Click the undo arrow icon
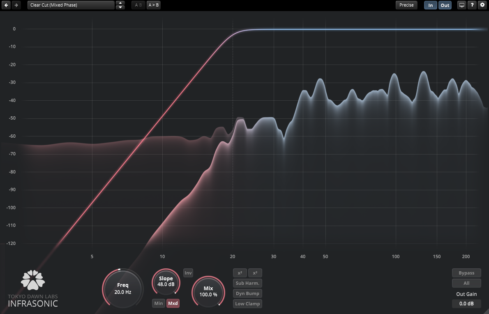 pos(7,5)
